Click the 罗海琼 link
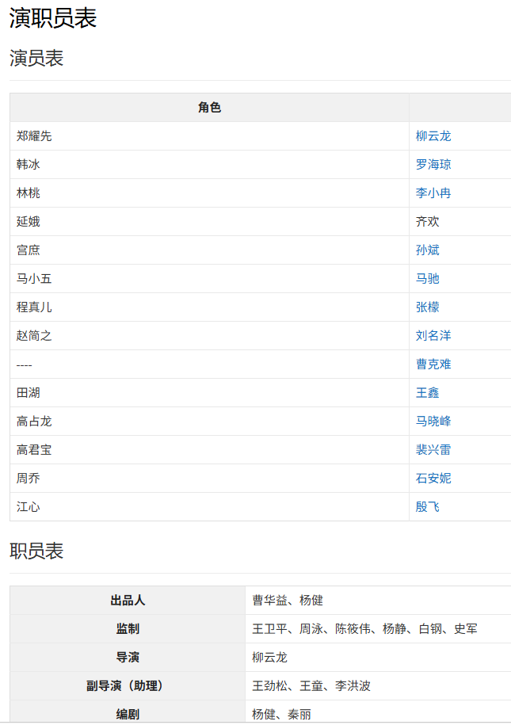Image resolution: width=511 pixels, height=725 pixels. click(433, 165)
